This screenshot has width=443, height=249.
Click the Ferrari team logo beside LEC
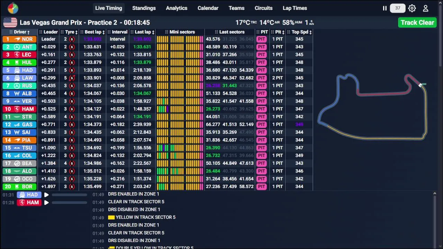pyautogui.click(x=17, y=55)
